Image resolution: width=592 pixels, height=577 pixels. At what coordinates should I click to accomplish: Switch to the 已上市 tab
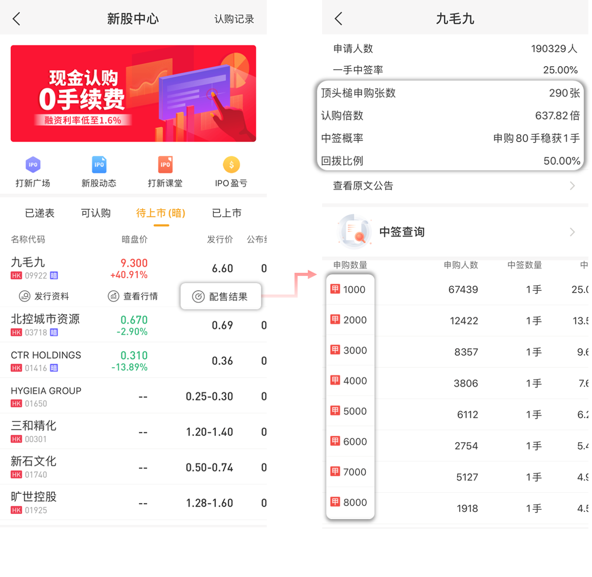coord(227,213)
